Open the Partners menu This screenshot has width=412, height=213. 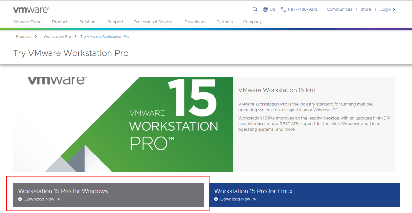point(225,22)
